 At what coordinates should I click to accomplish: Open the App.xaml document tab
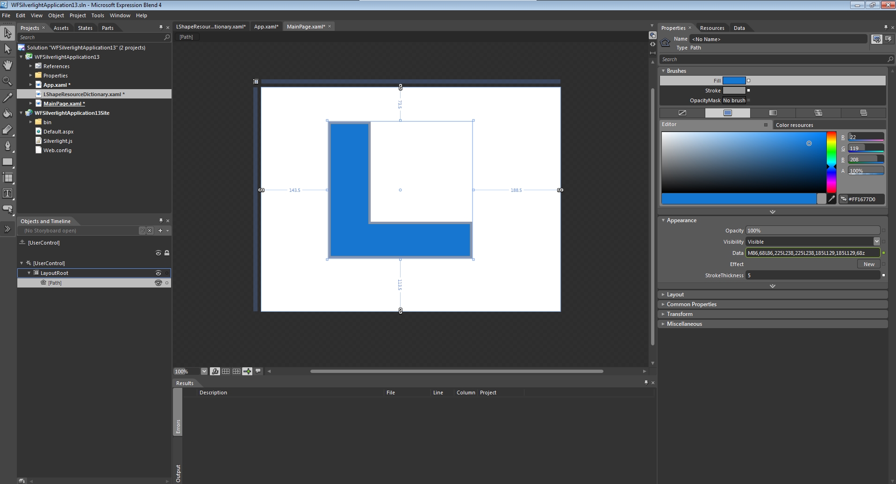coord(265,27)
